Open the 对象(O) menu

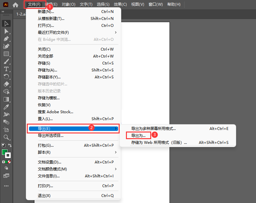point(68,4)
